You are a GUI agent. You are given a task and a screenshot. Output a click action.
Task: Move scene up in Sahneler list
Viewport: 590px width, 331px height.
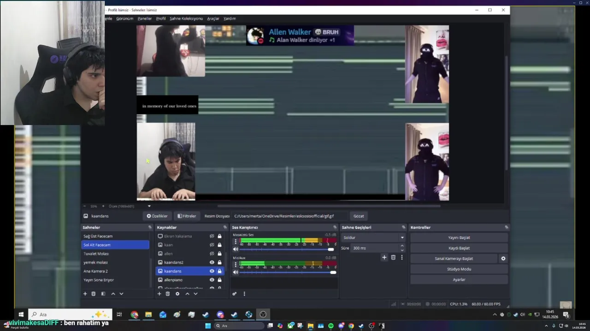pos(113,294)
